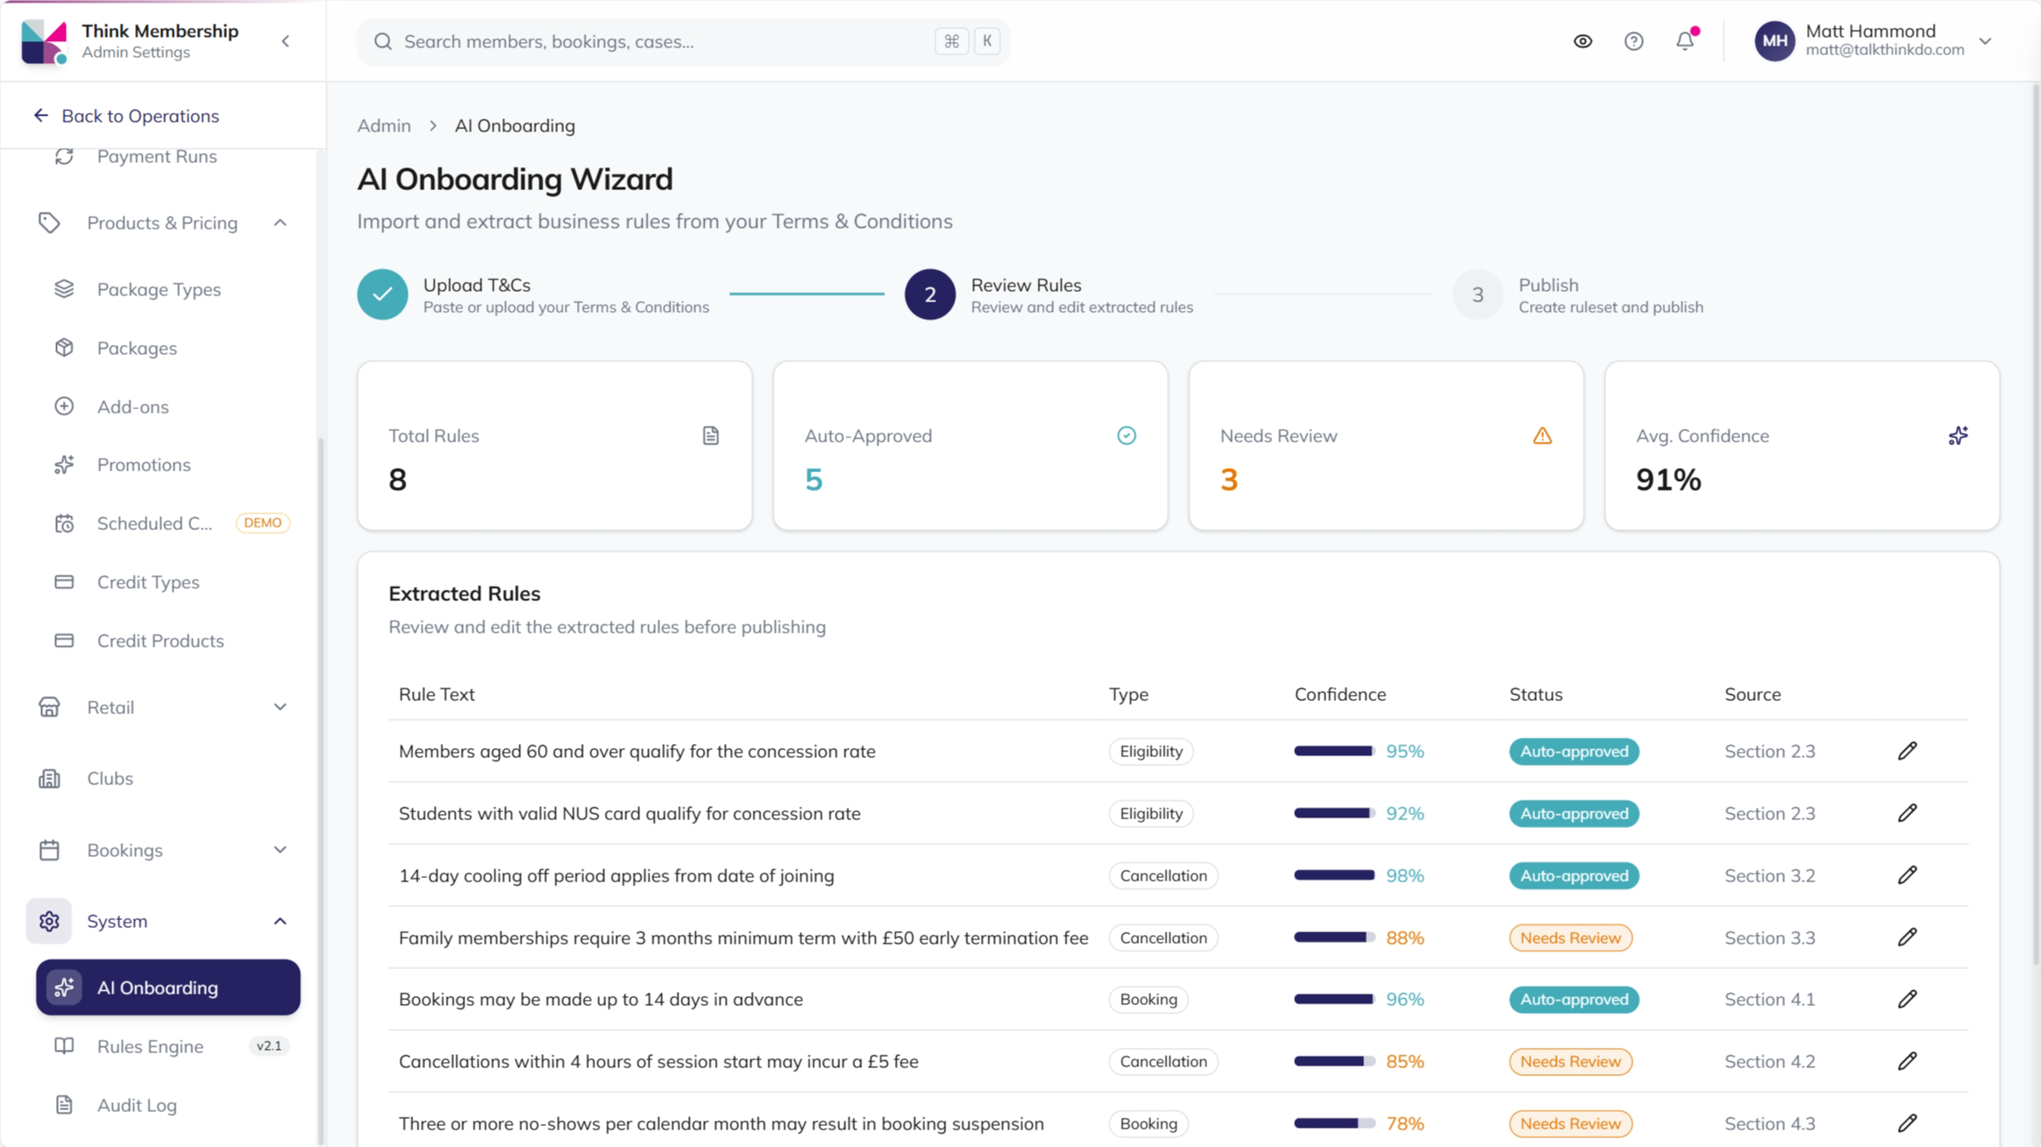Open Package Types page
2041x1147 pixels.
(159, 289)
